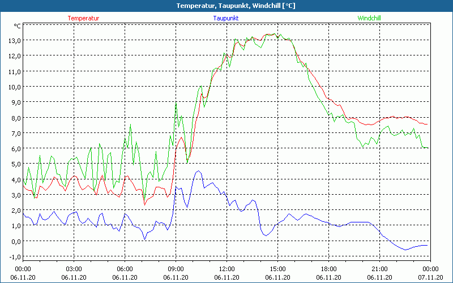Click the green Windchill legend label

point(369,18)
